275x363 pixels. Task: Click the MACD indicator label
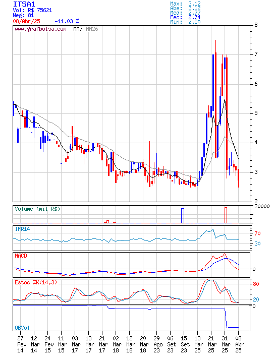coord(21,256)
